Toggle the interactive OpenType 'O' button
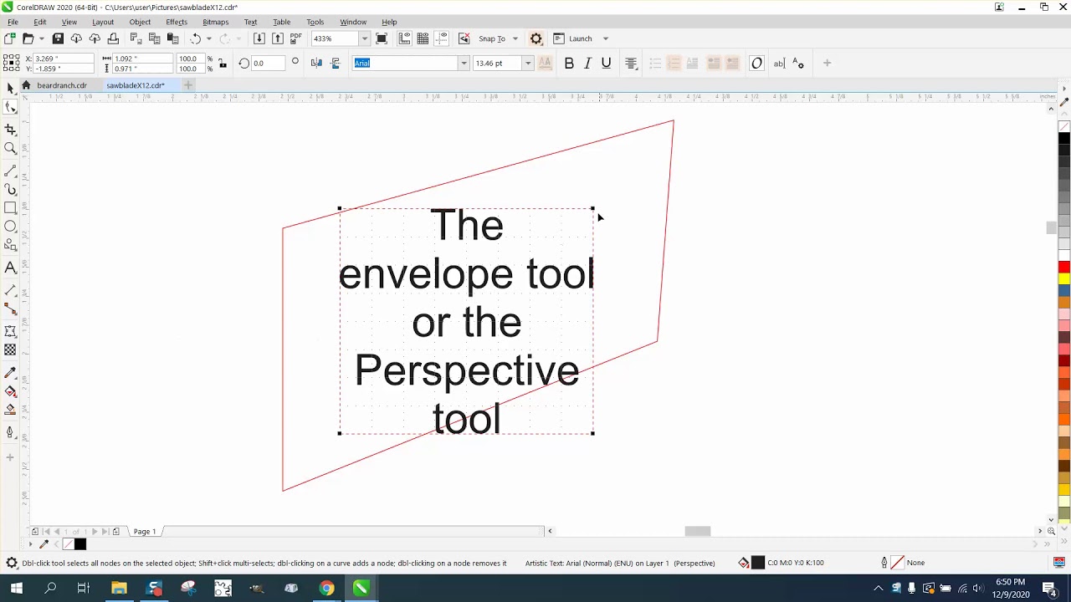 [756, 64]
